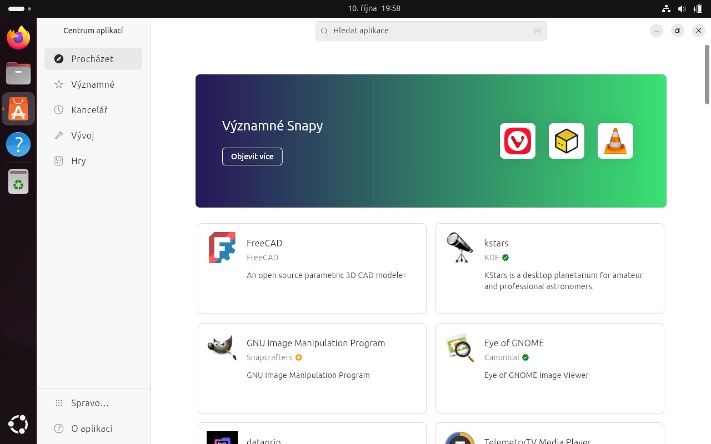Click the KStars planetarium description text

coord(564,281)
